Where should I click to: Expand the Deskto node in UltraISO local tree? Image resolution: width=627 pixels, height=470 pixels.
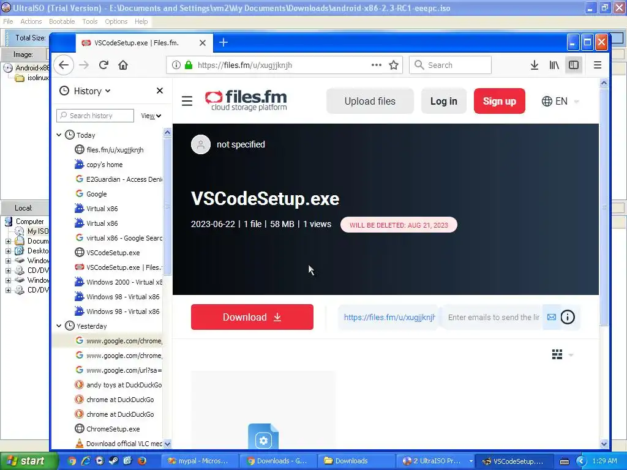(8, 251)
